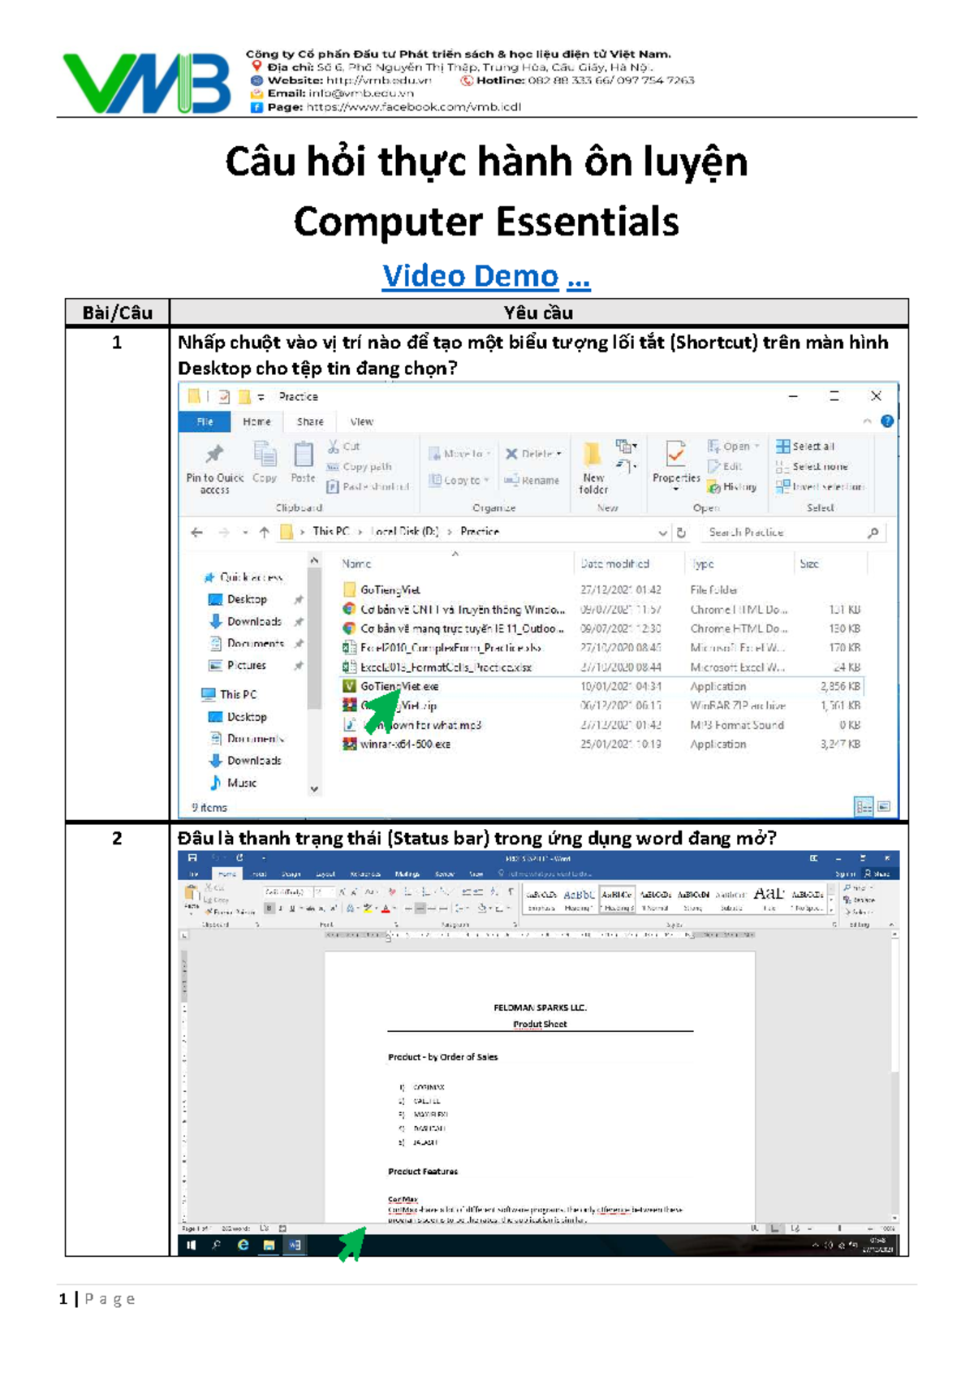Viewport: 974px width, 1377px height.
Task: Toggle Underline in the Word Font group
Action: click(x=291, y=909)
